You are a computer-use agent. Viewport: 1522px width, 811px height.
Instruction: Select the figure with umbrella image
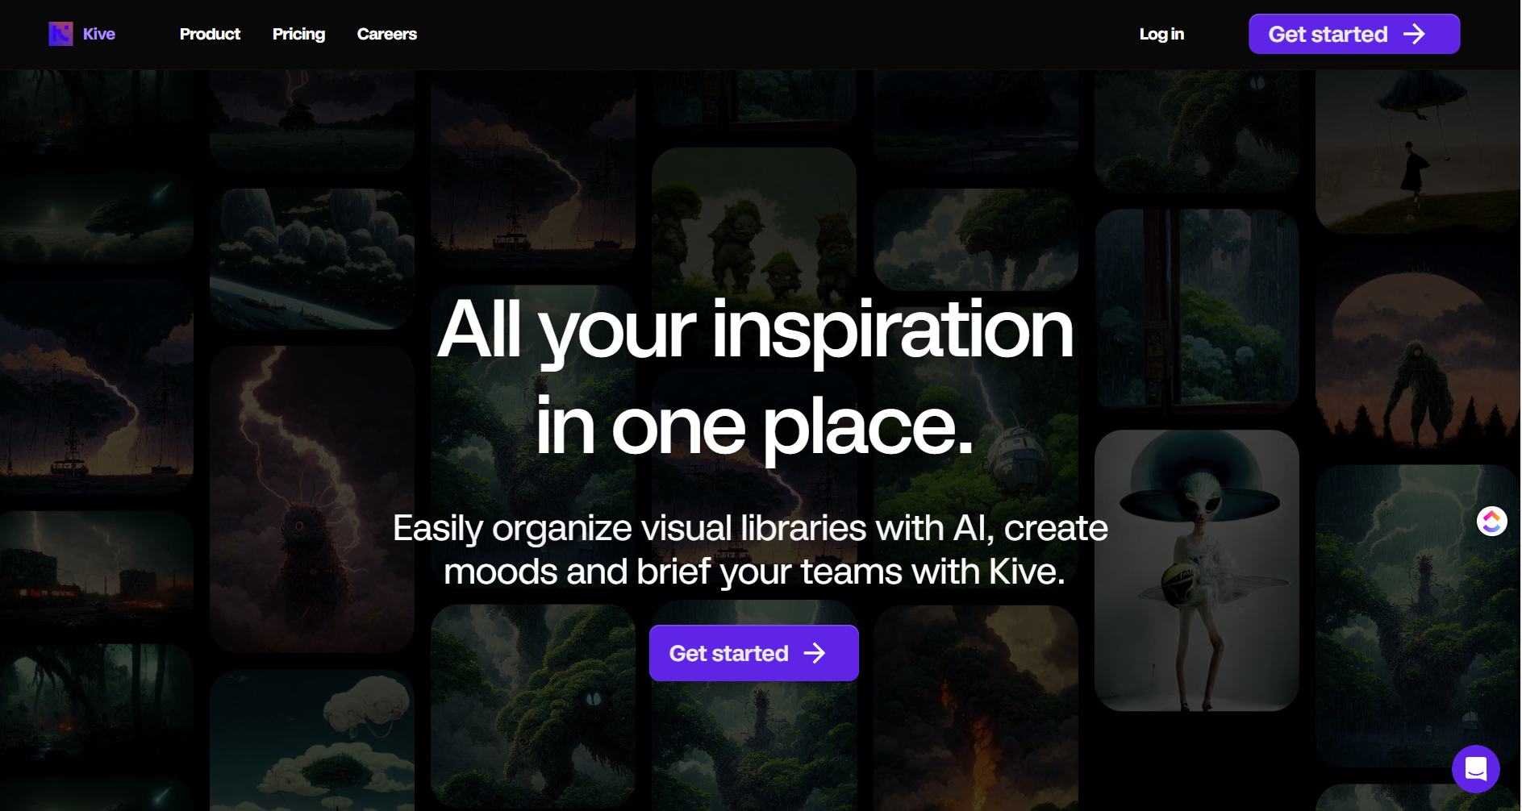pos(1416,152)
